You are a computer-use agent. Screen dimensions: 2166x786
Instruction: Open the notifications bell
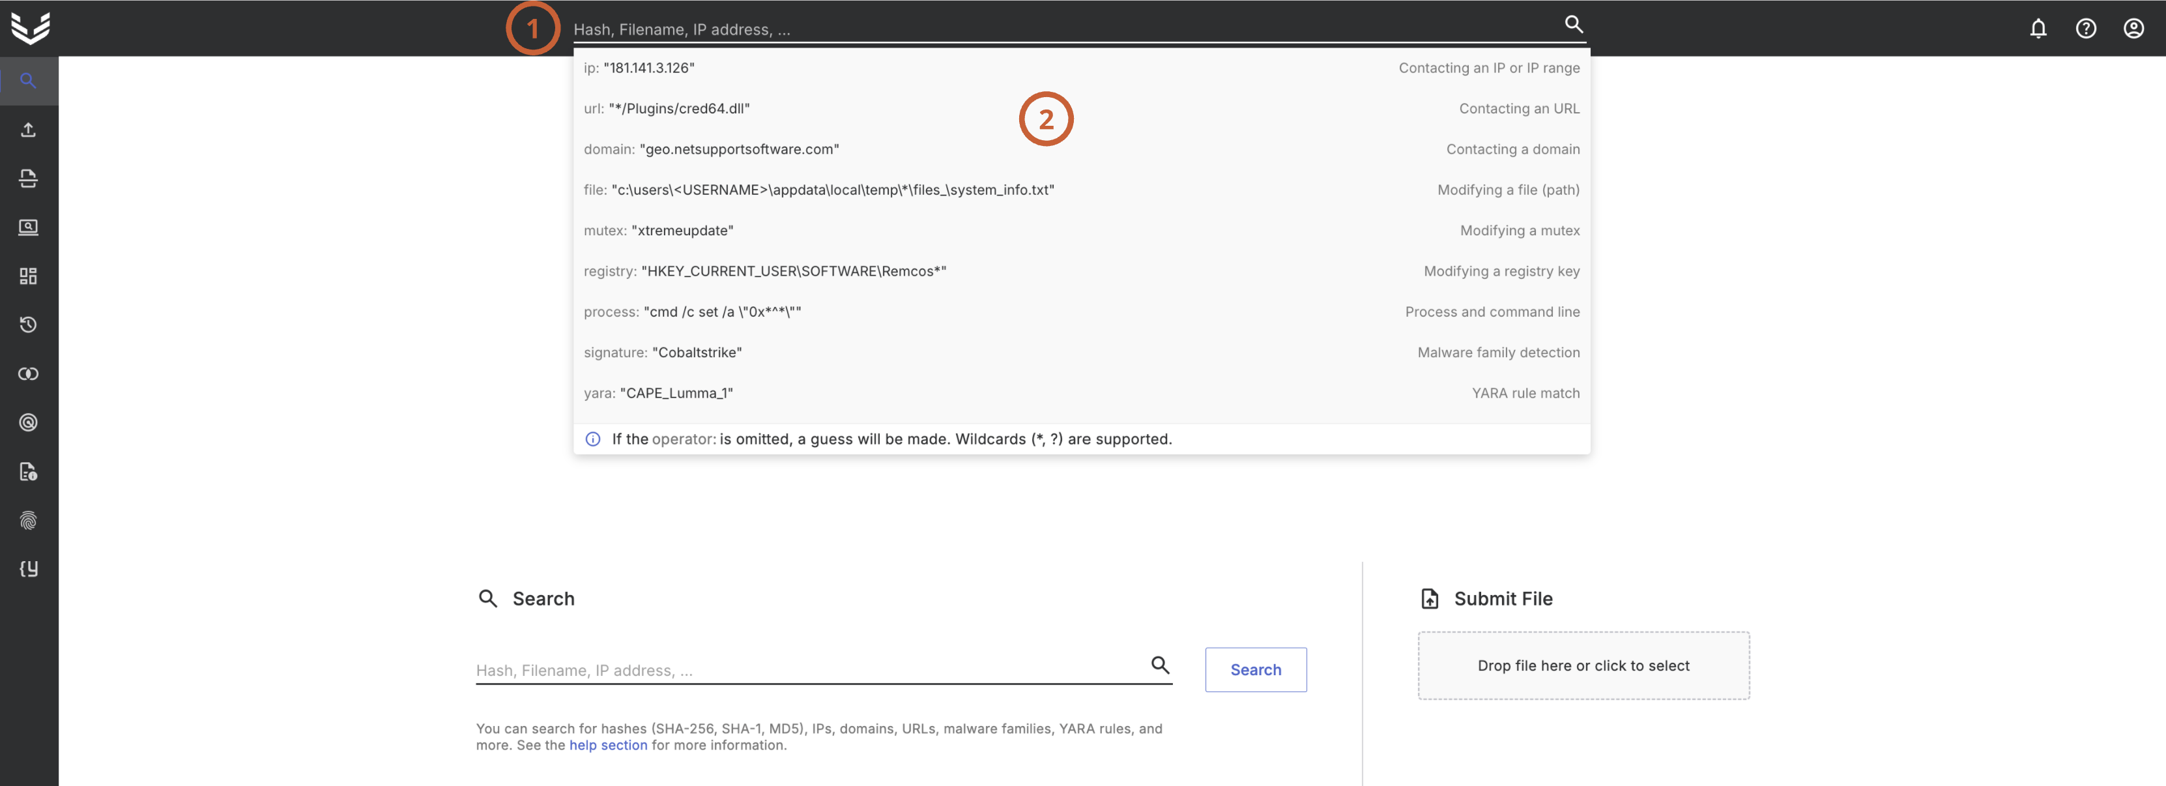coord(2038,29)
